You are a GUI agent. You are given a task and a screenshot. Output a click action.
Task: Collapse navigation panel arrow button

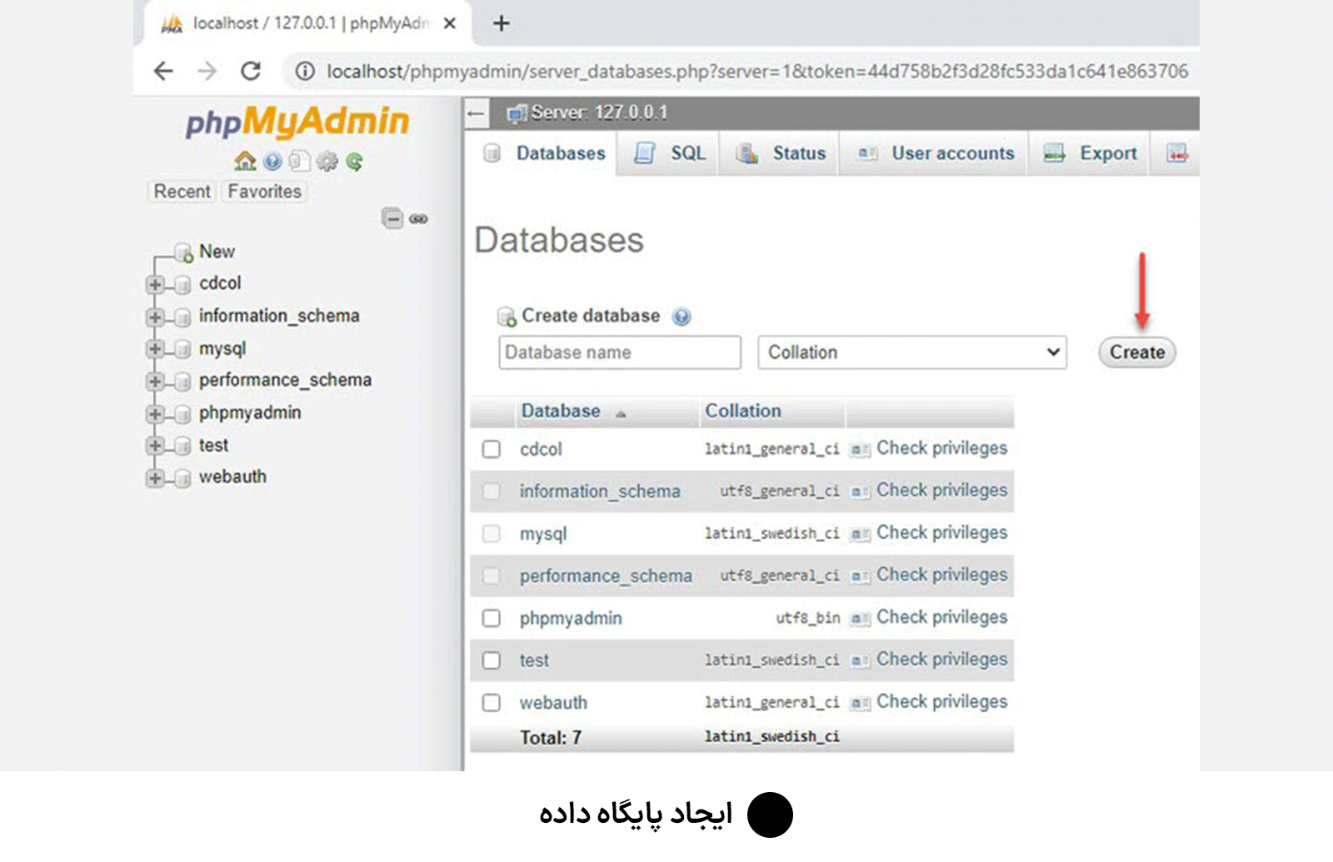476,112
